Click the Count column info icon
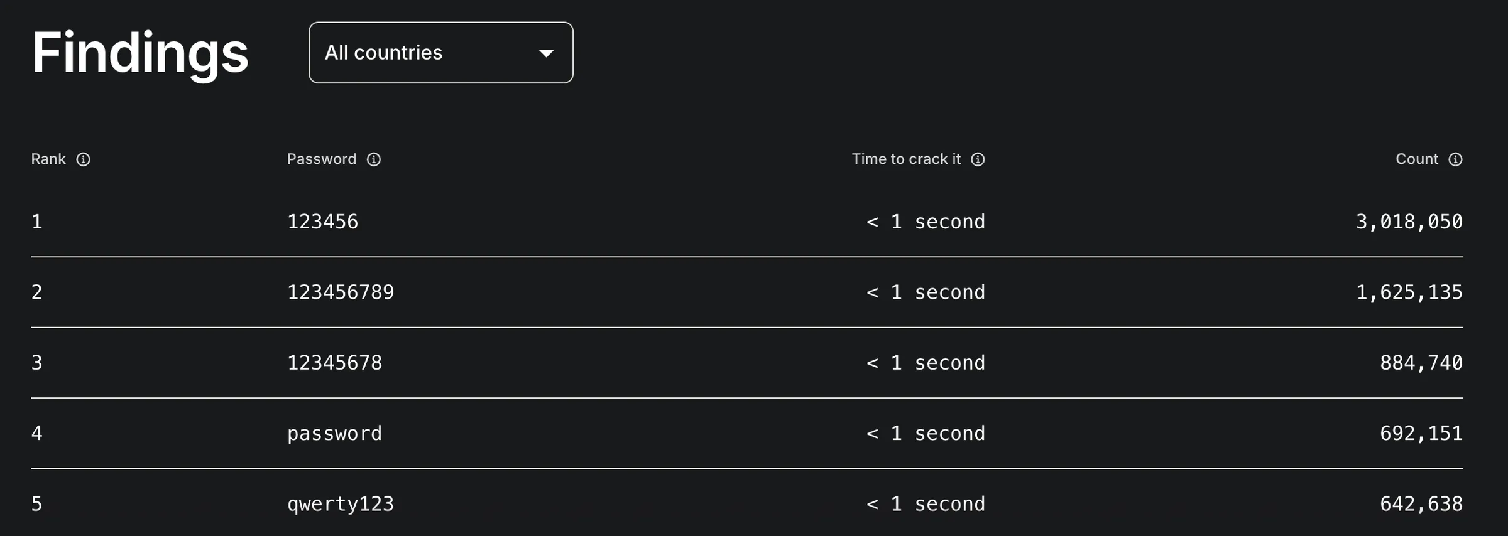The width and height of the screenshot is (1508, 536). (x=1455, y=159)
